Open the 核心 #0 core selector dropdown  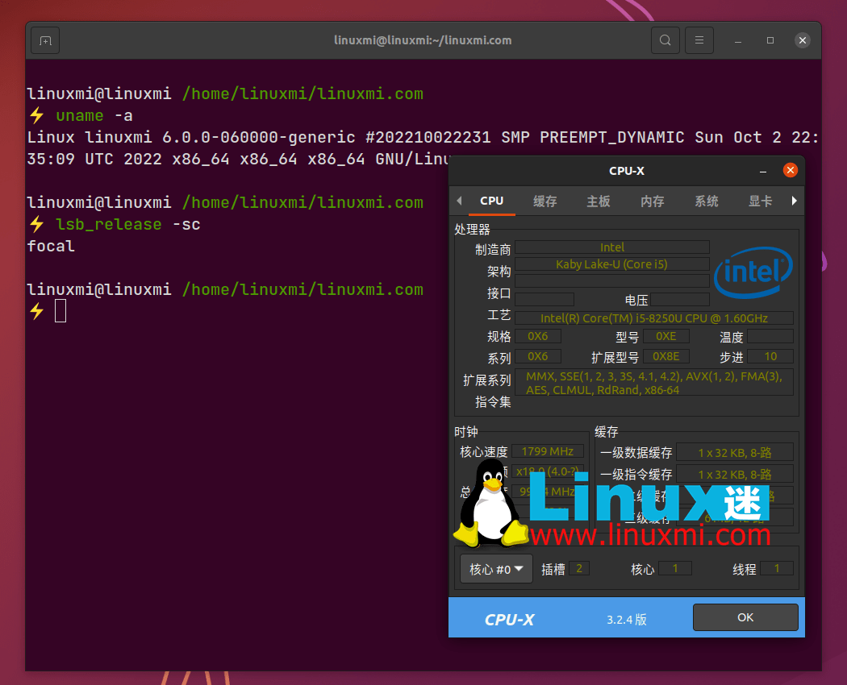click(495, 568)
